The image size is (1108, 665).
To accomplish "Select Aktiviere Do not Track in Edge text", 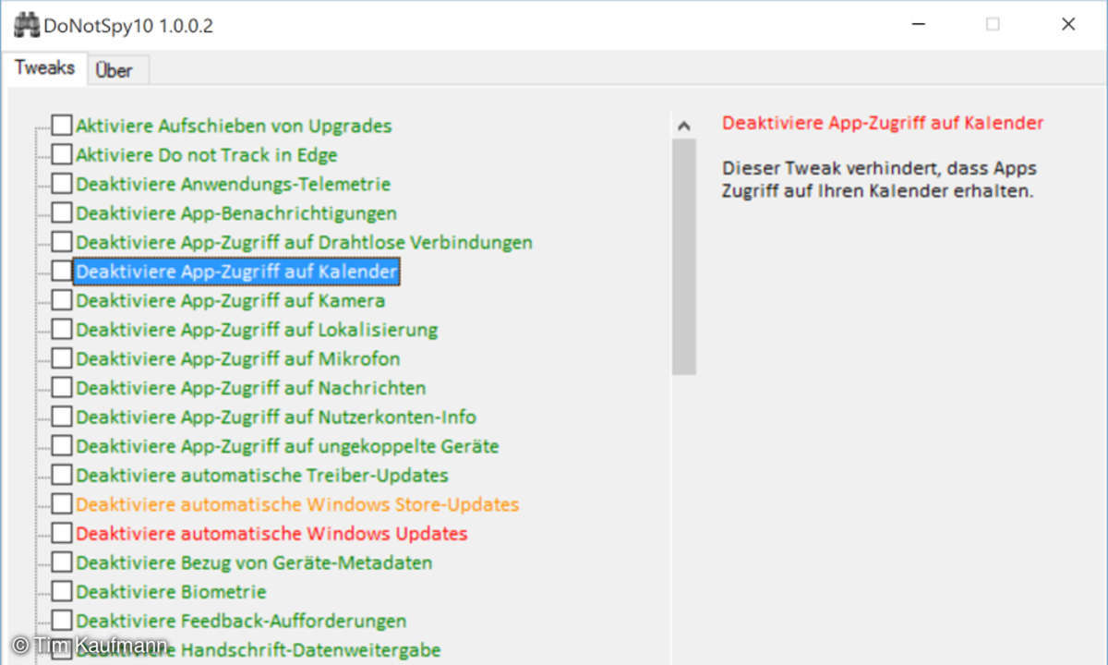I will click(x=207, y=154).
